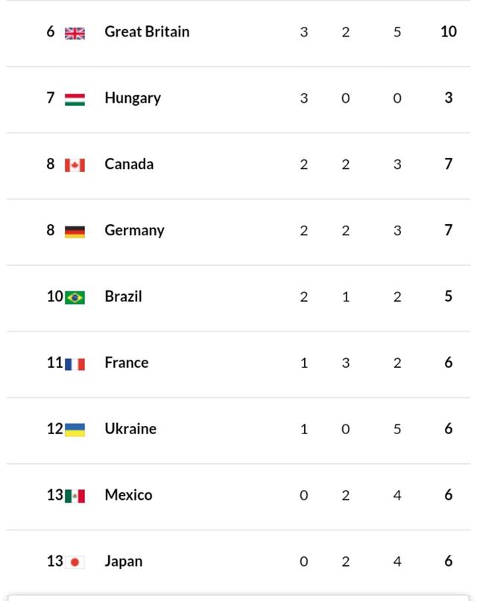This screenshot has width=477, height=601.
Task: Open the Brazil country link
Action: pyautogui.click(x=123, y=296)
